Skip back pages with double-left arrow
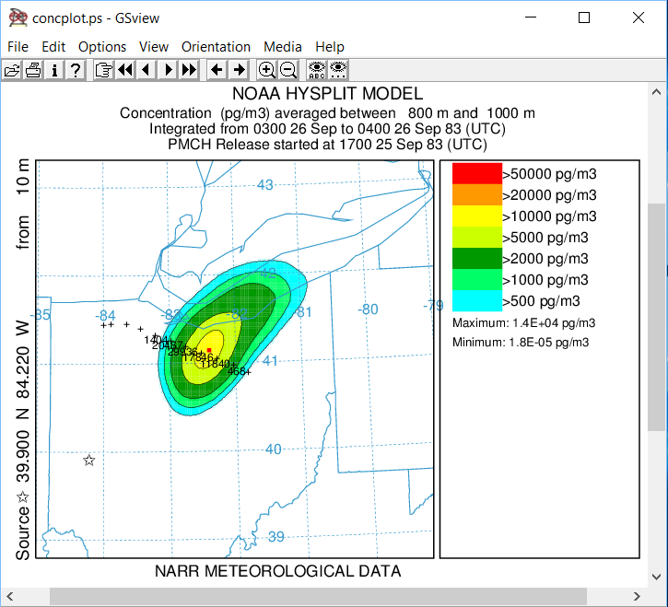 tap(124, 69)
